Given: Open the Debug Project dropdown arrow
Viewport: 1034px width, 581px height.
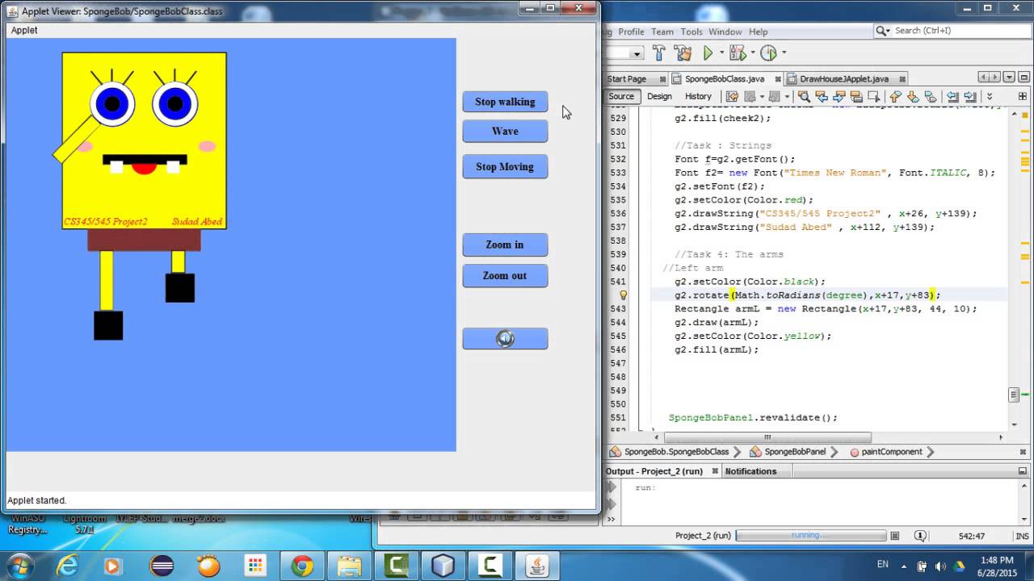Looking at the screenshot, I should click(x=753, y=53).
